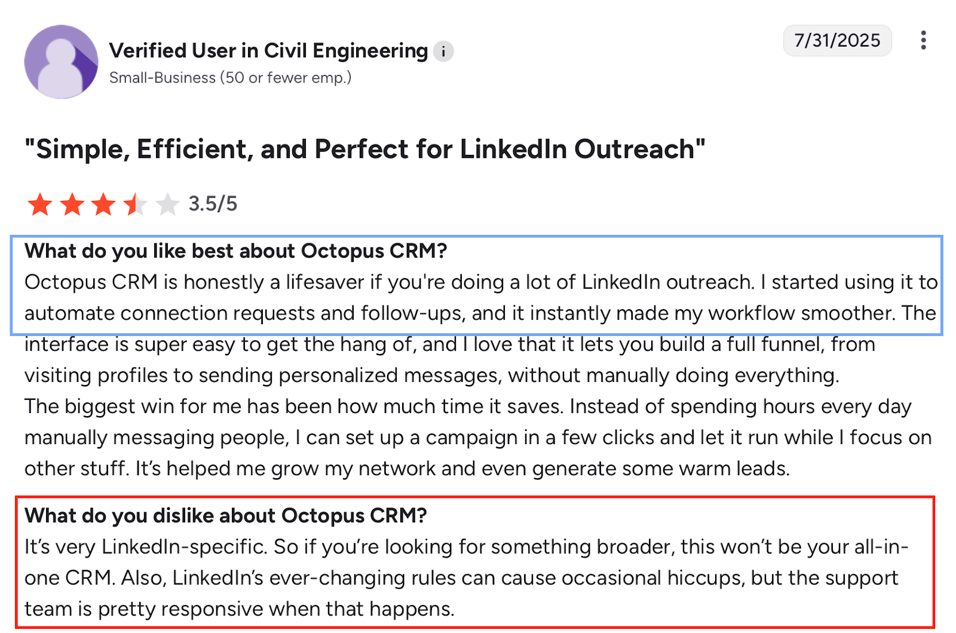Click the empty fifth rating star
The width and height of the screenshot is (956, 633).
tap(168, 204)
